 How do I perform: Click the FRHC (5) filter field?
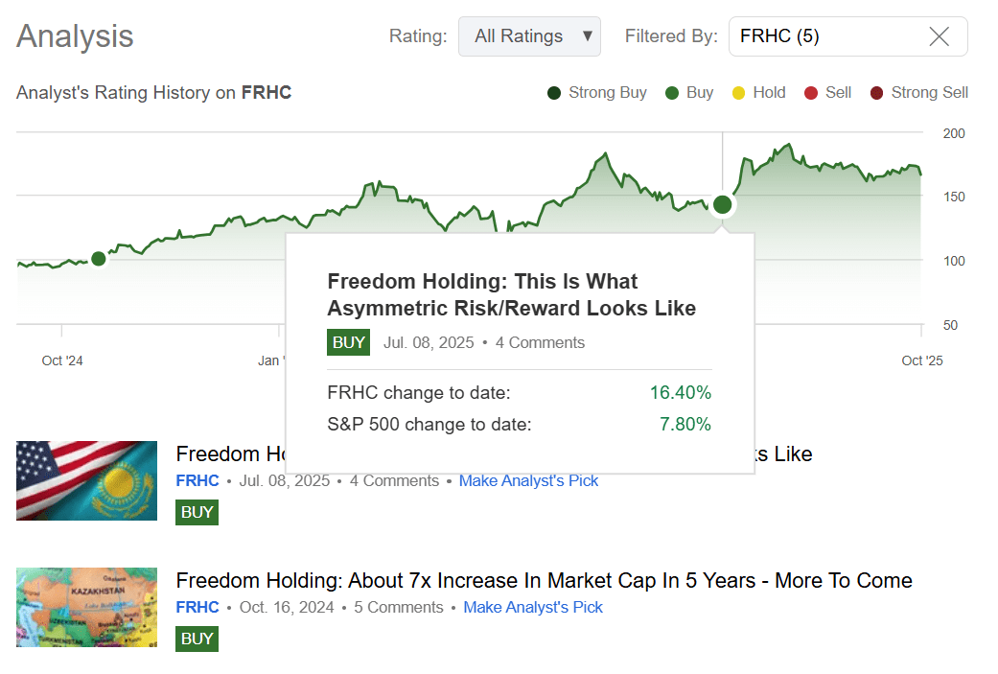click(x=824, y=36)
